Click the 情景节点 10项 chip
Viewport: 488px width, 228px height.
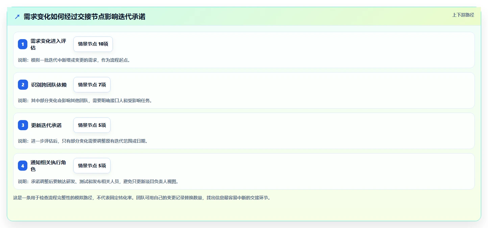pos(93,44)
